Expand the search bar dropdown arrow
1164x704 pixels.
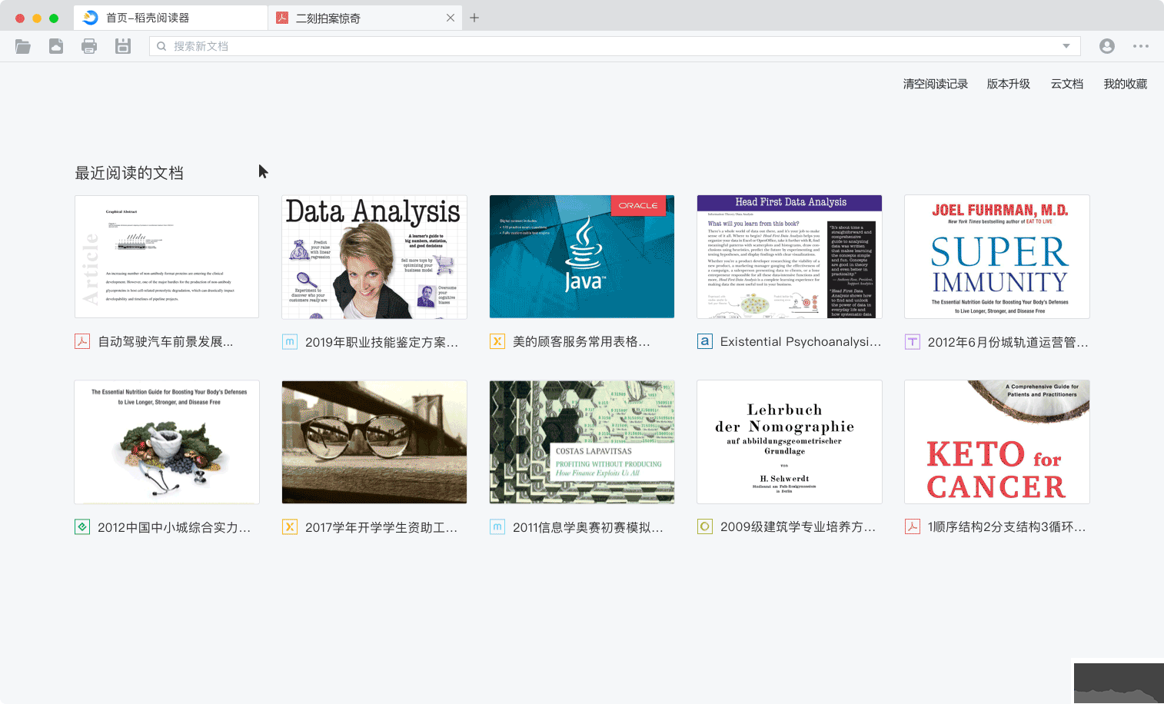(x=1066, y=46)
